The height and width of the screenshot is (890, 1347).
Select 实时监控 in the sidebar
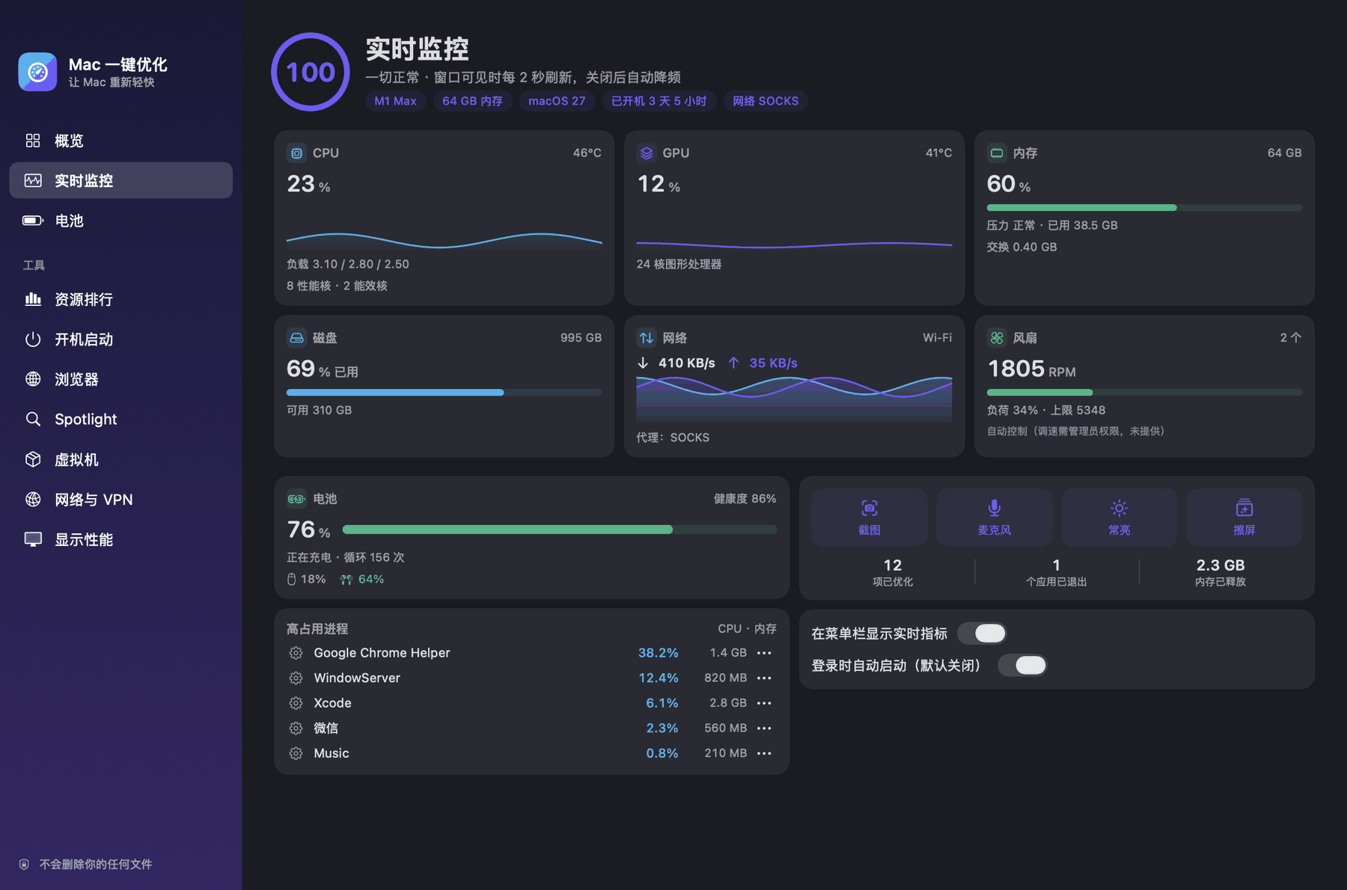(x=120, y=180)
